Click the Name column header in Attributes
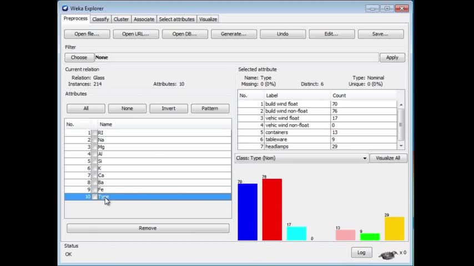Screen dimensions: 474x266 tap(164, 124)
